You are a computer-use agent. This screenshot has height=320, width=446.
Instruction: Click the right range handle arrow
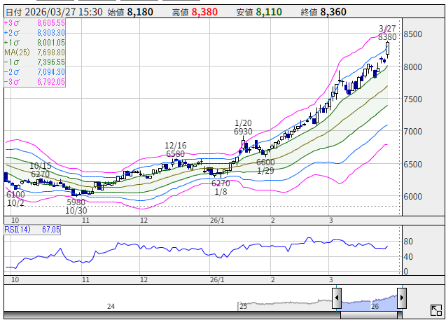point(402,298)
